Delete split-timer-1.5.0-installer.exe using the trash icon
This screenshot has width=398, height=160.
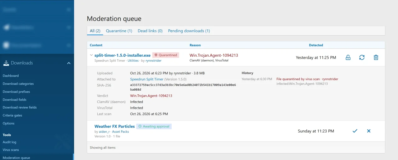pos(376,58)
